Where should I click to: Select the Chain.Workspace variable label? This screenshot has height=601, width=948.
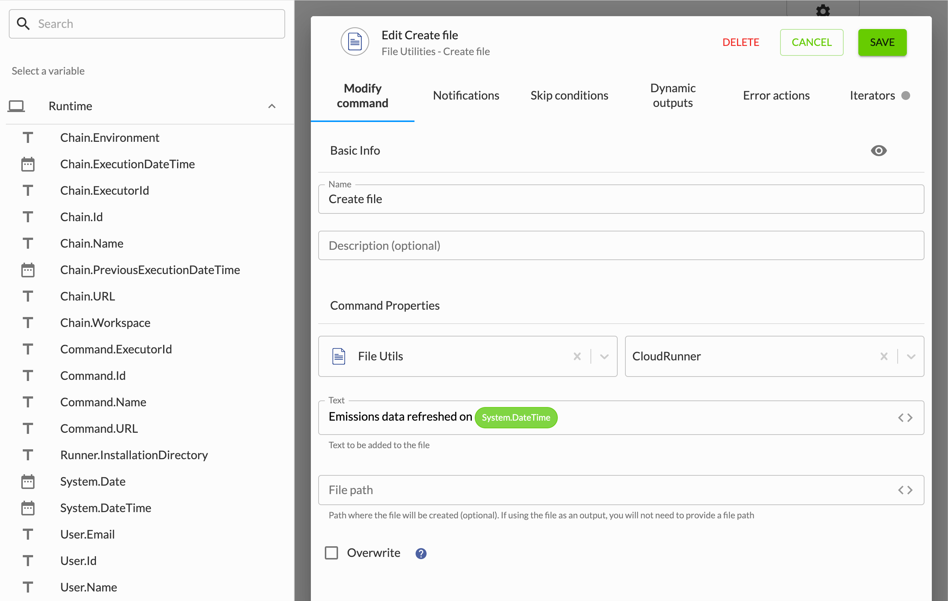point(105,323)
